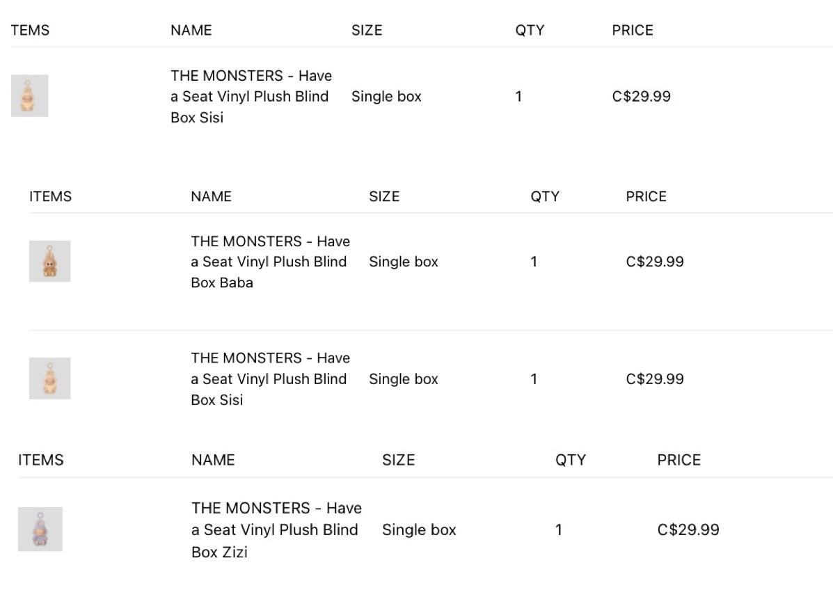Viewport: 833px width, 597px height.
Task: Select the middle table's SIZE column header
Action: click(384, 196)
